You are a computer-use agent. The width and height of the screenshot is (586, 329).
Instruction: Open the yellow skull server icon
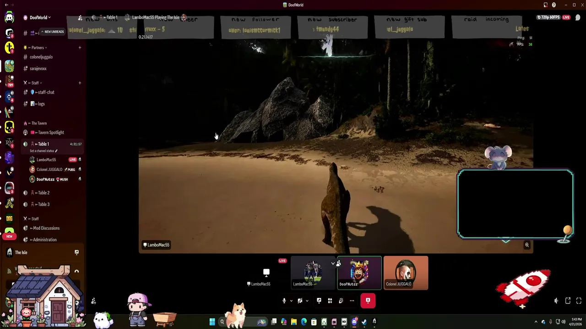(x=9, y=127)
